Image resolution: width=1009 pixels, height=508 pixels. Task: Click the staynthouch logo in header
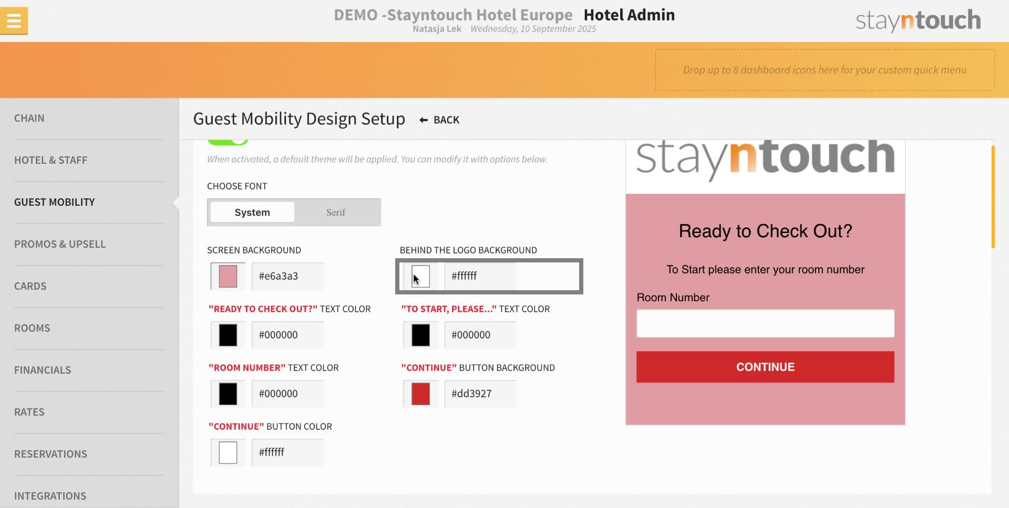pos(918,20)
